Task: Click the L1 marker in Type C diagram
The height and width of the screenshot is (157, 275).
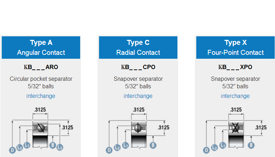Action: (x=125, y=145)
